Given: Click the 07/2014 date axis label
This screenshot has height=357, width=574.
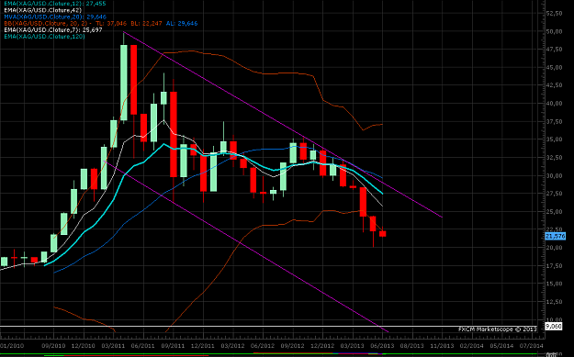Looking at the screenshot, I should [x=531, y=346].
